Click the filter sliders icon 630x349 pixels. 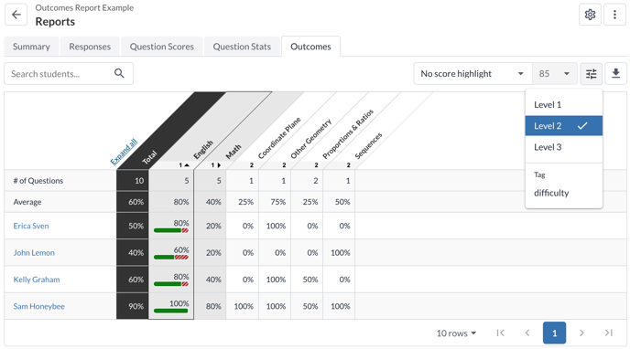tap(591, 74)
